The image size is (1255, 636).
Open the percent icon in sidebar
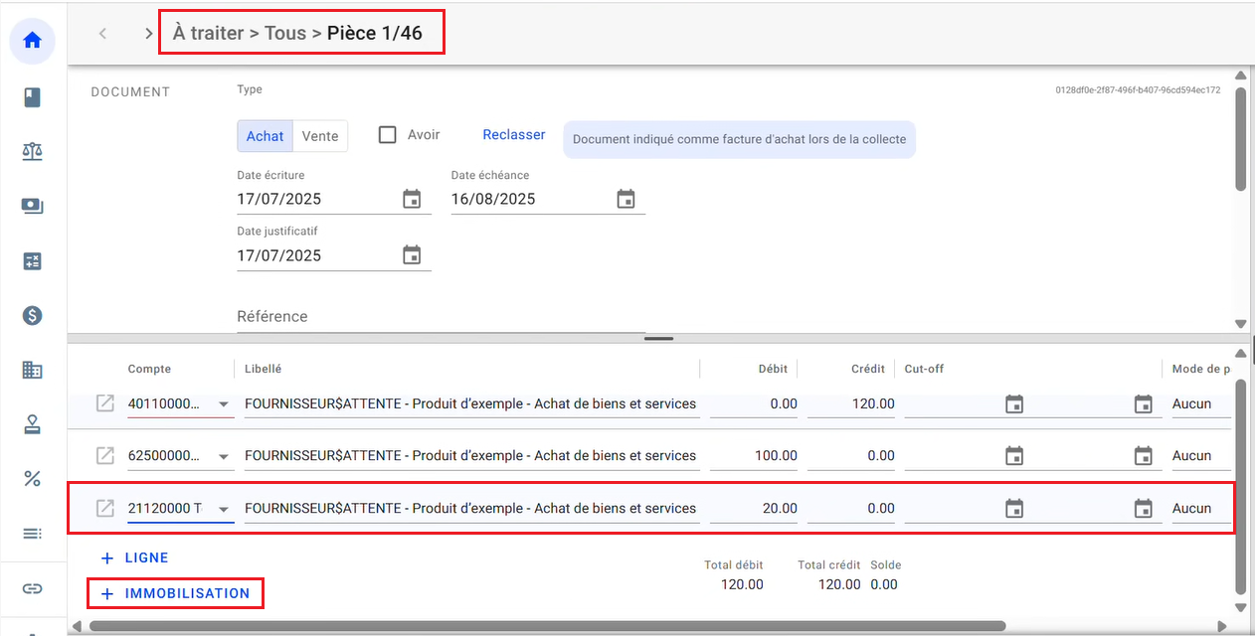coord(32,479)
